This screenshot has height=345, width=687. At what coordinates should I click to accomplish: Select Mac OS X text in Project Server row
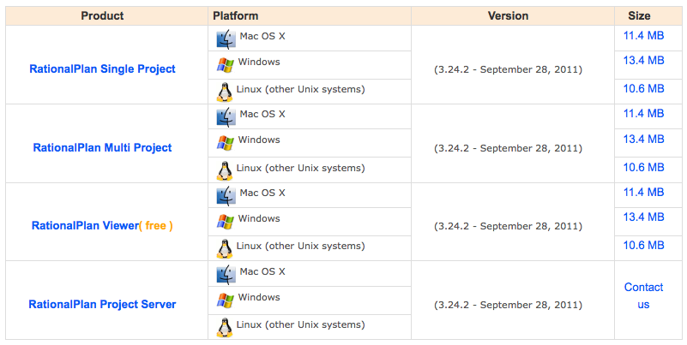tap(262, 271)
